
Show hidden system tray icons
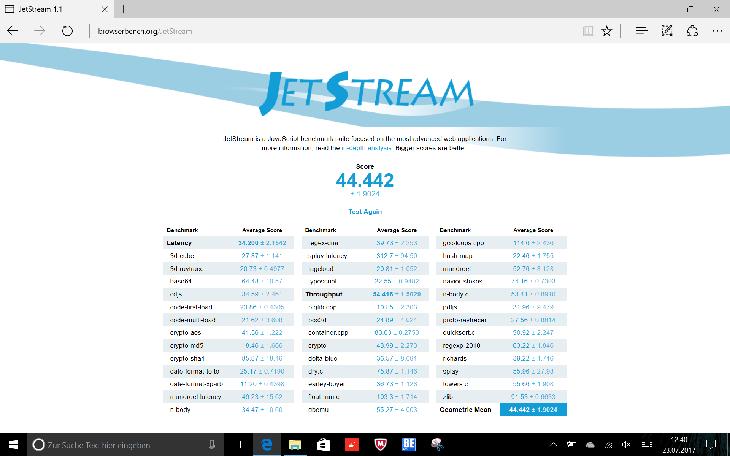pyautogui.click(x=554, y=445)
